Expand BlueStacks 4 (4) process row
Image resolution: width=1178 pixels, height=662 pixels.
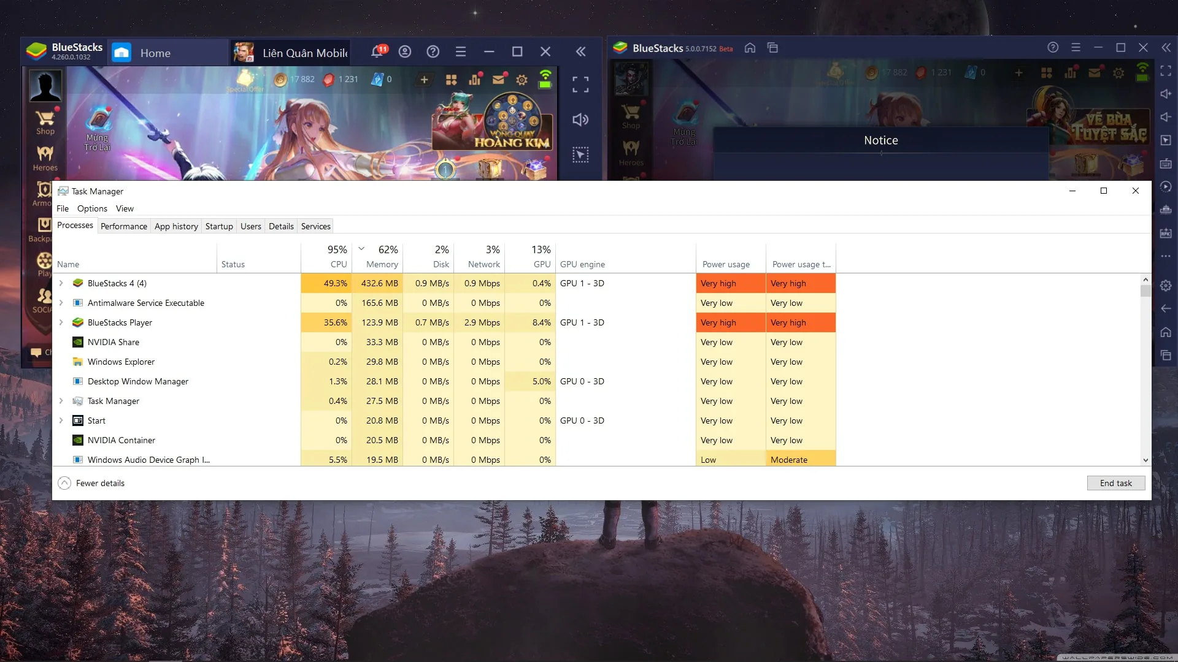[61, 283]
